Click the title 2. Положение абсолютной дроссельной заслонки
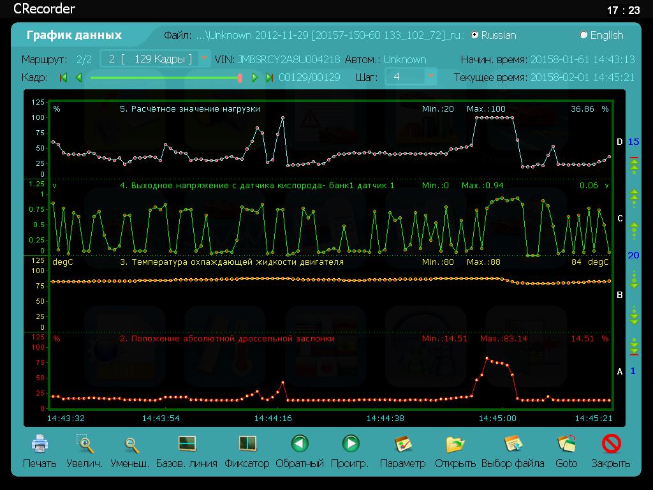Viewport: 653px width, 490px height. [228, 339]
